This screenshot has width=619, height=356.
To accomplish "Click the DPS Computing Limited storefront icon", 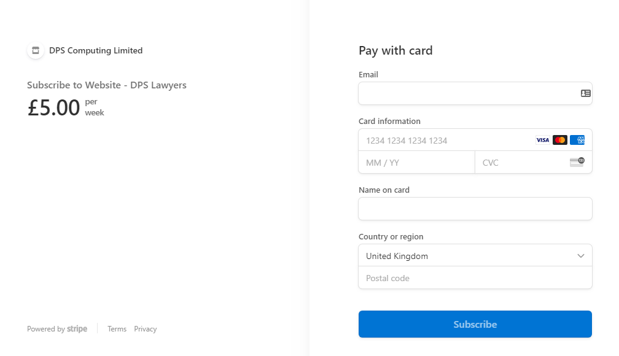I will click(x=36, y=50).
